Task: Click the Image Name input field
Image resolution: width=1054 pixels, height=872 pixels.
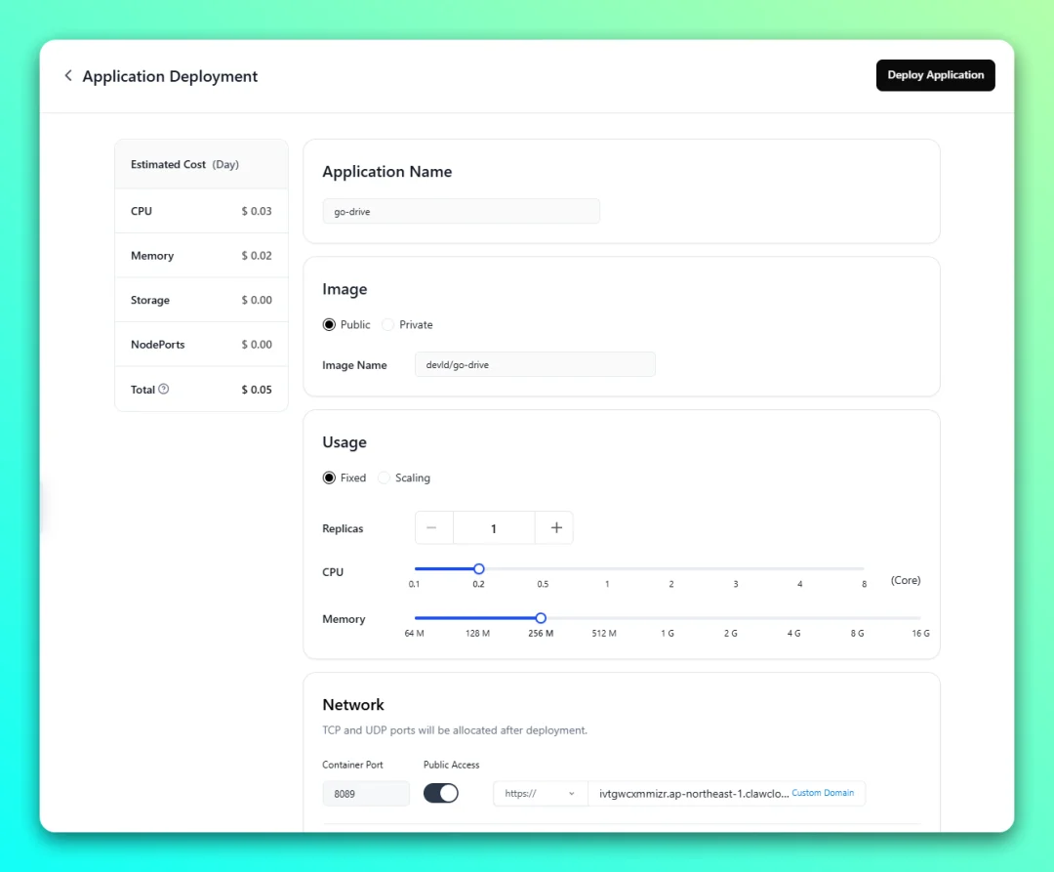Action: pos(535,364)
